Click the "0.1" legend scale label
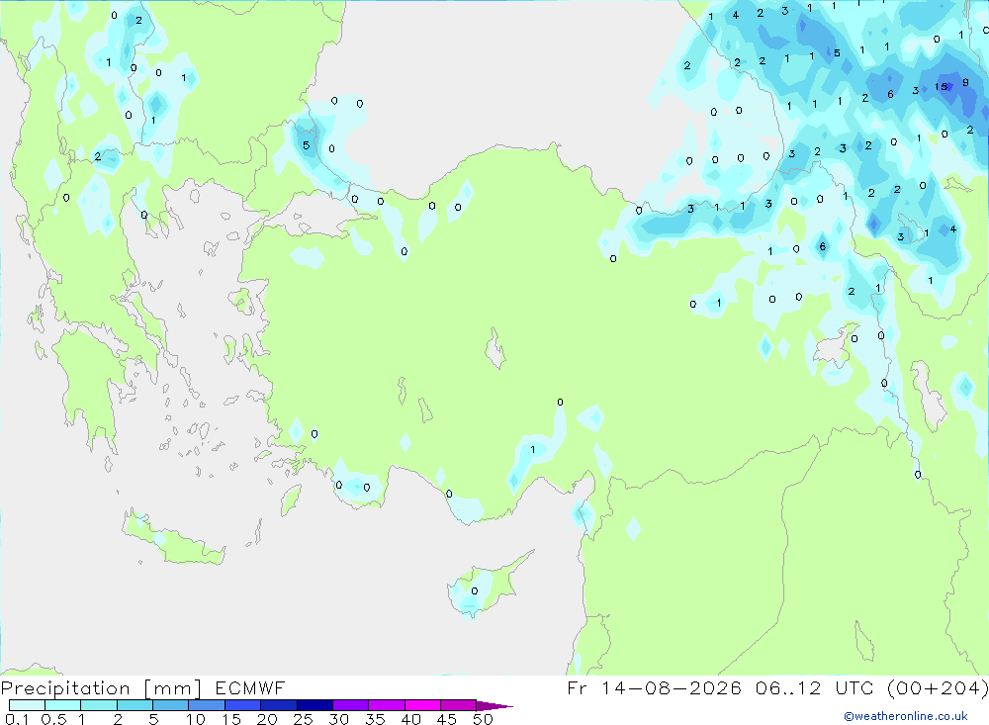 [x=17, y=719]
